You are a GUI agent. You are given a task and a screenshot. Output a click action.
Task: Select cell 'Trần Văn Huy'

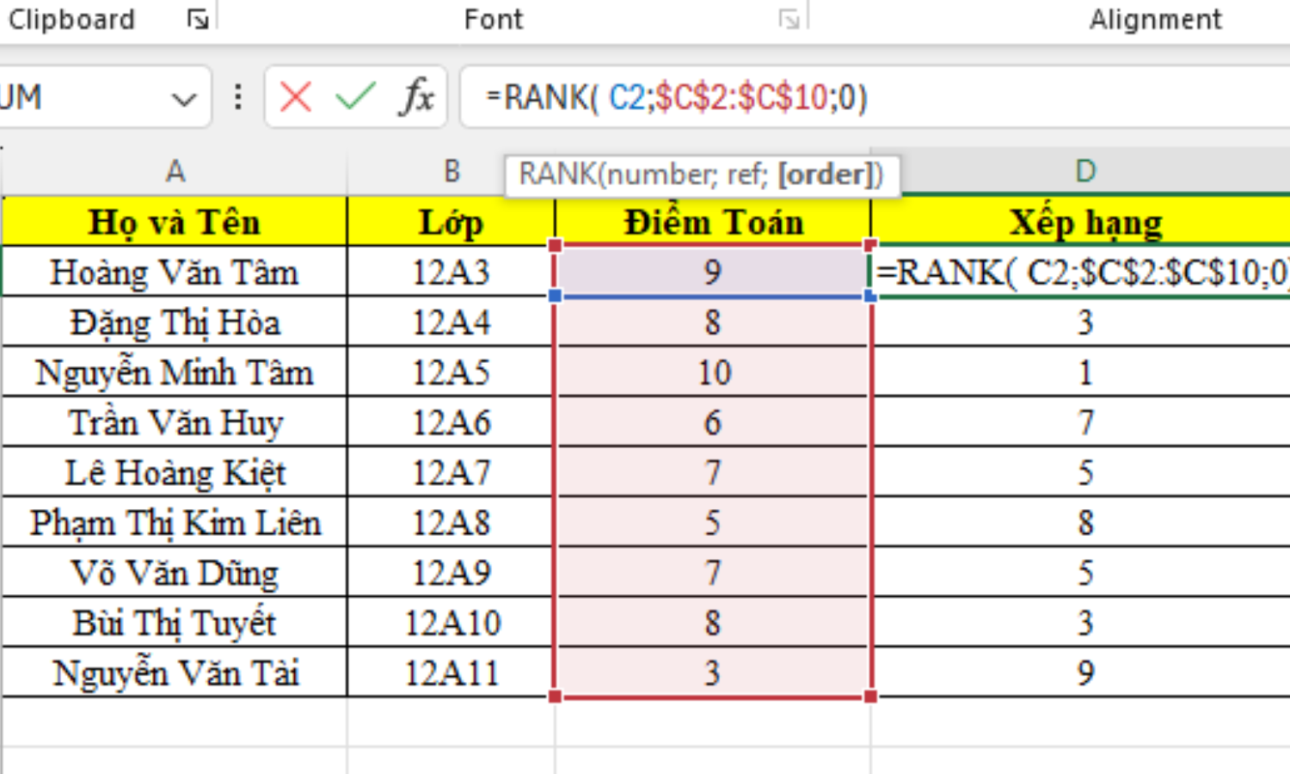(x=175, y=422)
